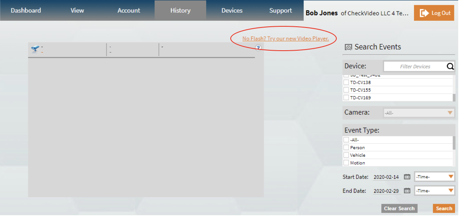Click the device filter search icon

point(450,66)
